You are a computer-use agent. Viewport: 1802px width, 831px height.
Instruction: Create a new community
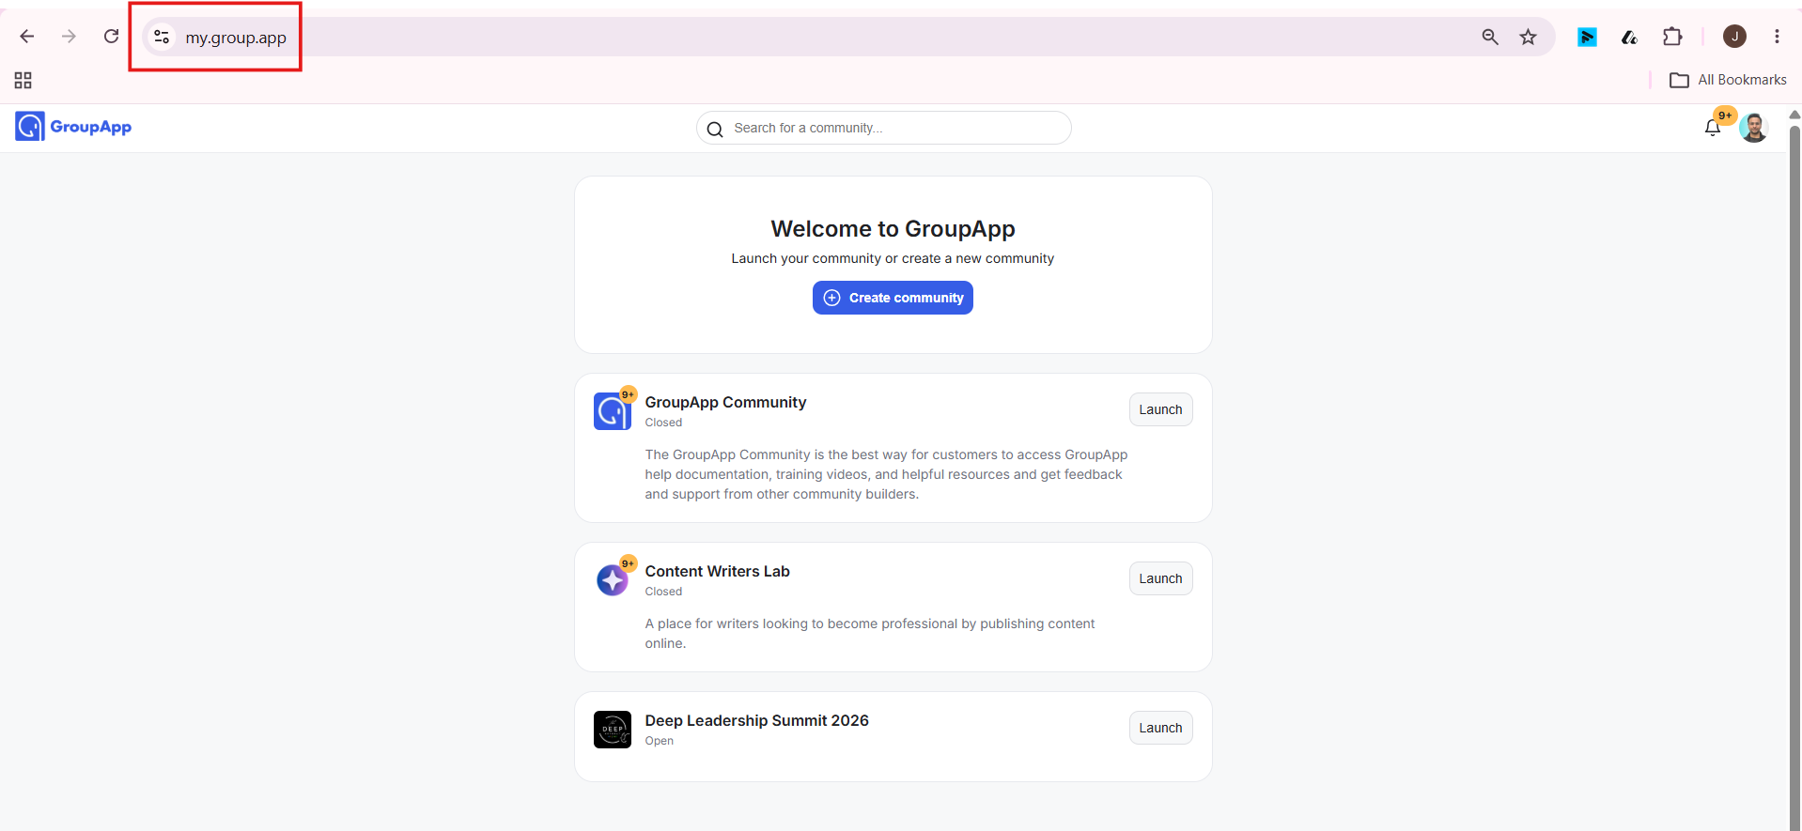coord(893,298)
